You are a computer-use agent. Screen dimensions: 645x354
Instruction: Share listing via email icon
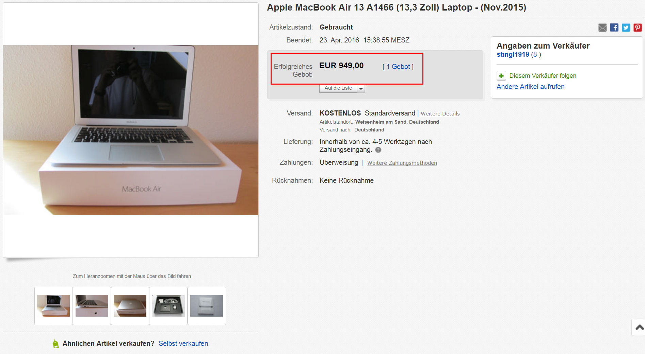pyautogui.click(x=602, y=28)
